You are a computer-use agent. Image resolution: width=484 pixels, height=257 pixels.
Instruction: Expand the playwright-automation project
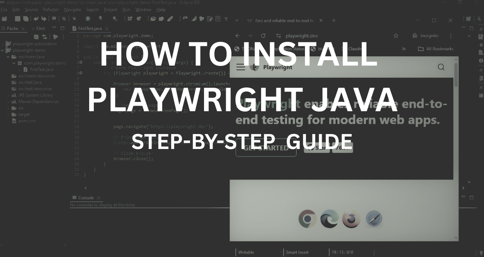point(2,44)
